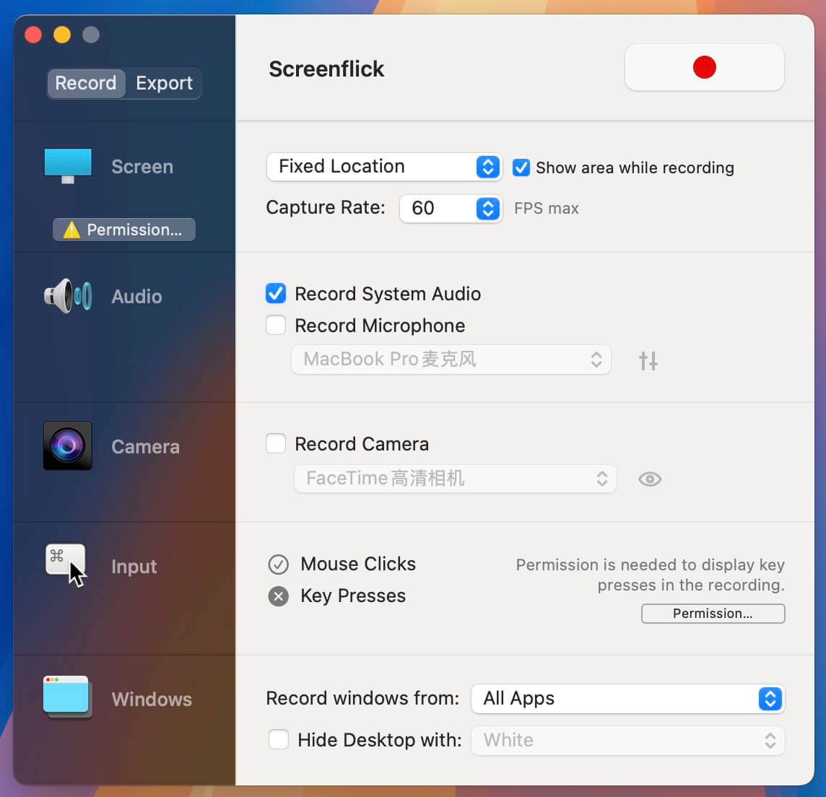Select the Record tab
This screenshot has height=797, width=826.
(86, 83)
